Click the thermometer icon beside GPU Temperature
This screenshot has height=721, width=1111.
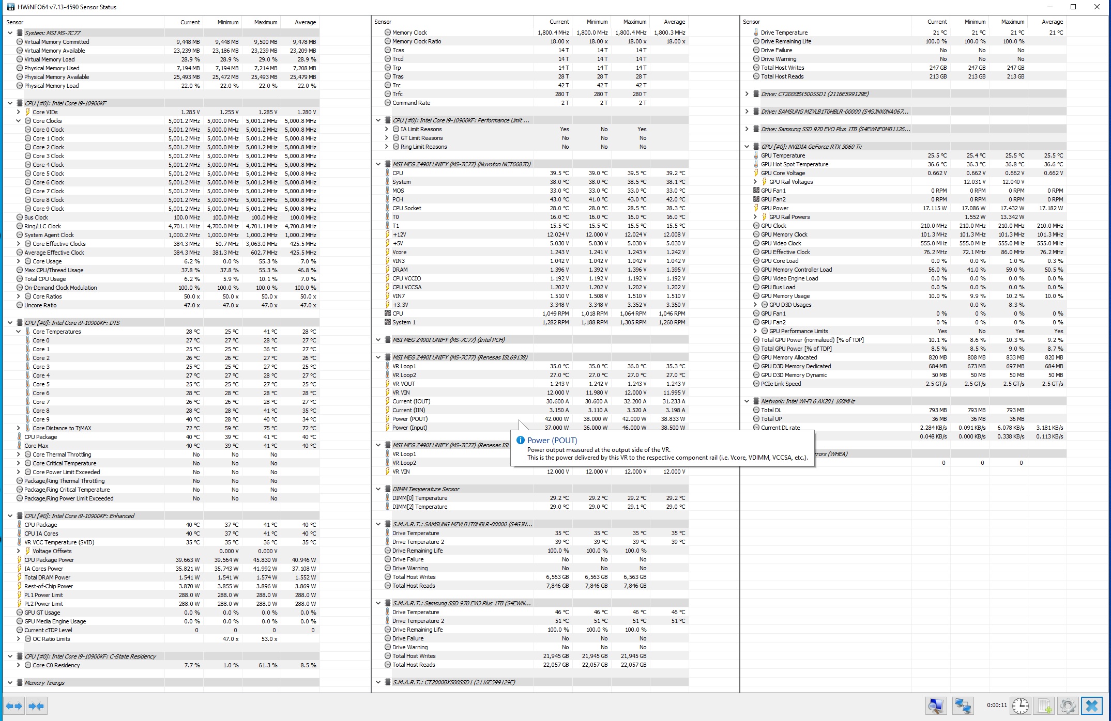(756, 155)
